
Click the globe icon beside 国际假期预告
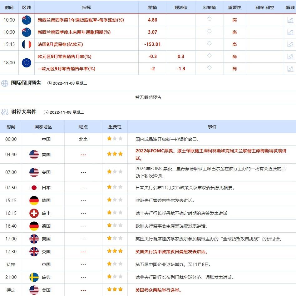(5, 83)
